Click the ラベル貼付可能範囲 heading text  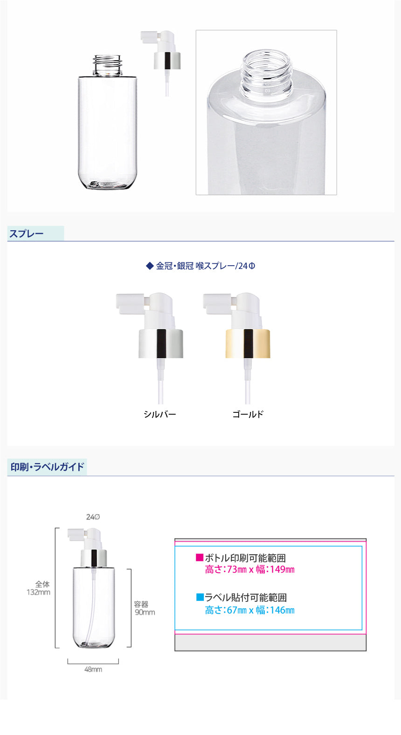click(246, 597)
